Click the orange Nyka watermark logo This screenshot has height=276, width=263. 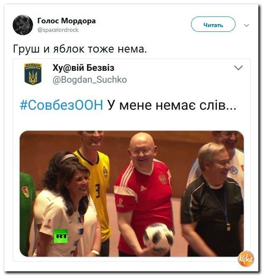point(246,259)
